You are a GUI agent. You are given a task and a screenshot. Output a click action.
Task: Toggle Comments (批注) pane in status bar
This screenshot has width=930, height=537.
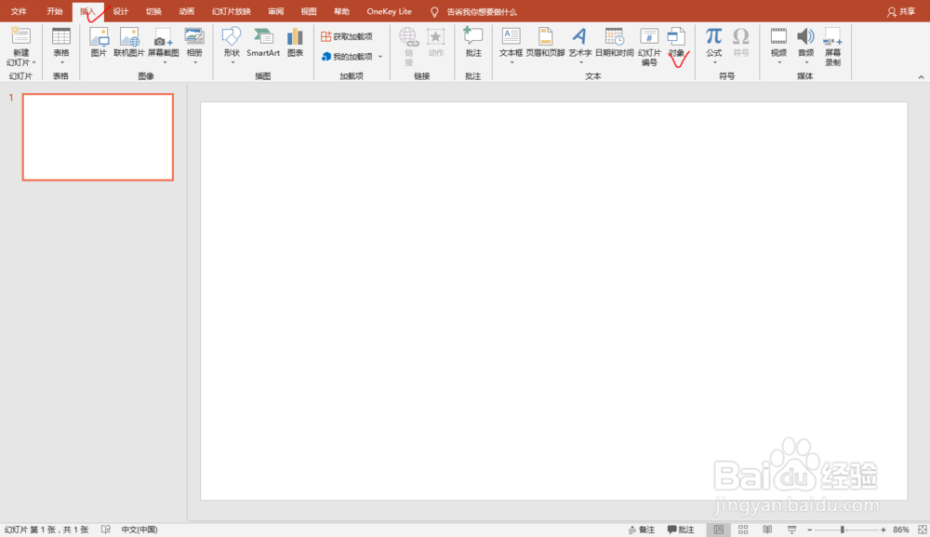tap(681, 530)
